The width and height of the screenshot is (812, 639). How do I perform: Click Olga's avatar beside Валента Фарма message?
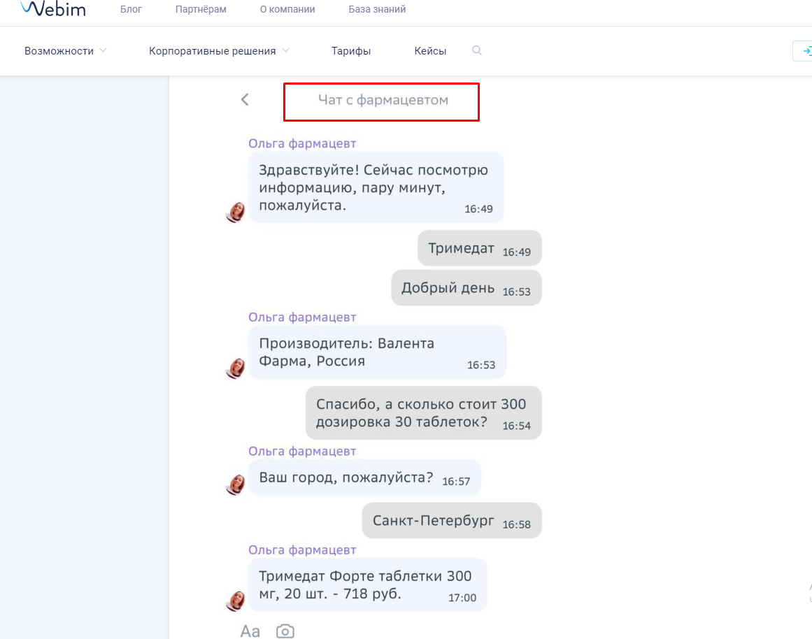tap(236, 368)
